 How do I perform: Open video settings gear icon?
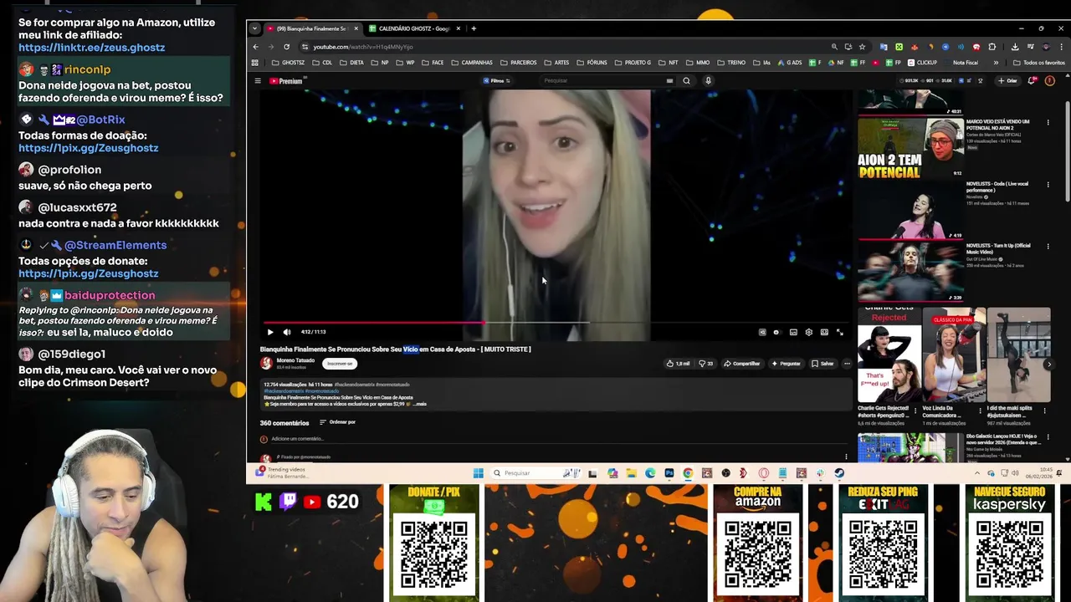[808, 332]
